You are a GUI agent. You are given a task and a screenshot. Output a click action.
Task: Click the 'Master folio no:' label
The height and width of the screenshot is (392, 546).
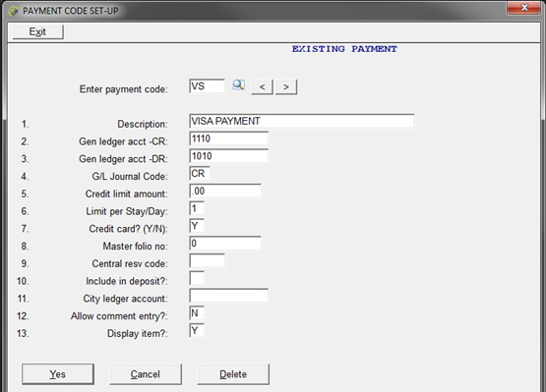coord(135,247)
